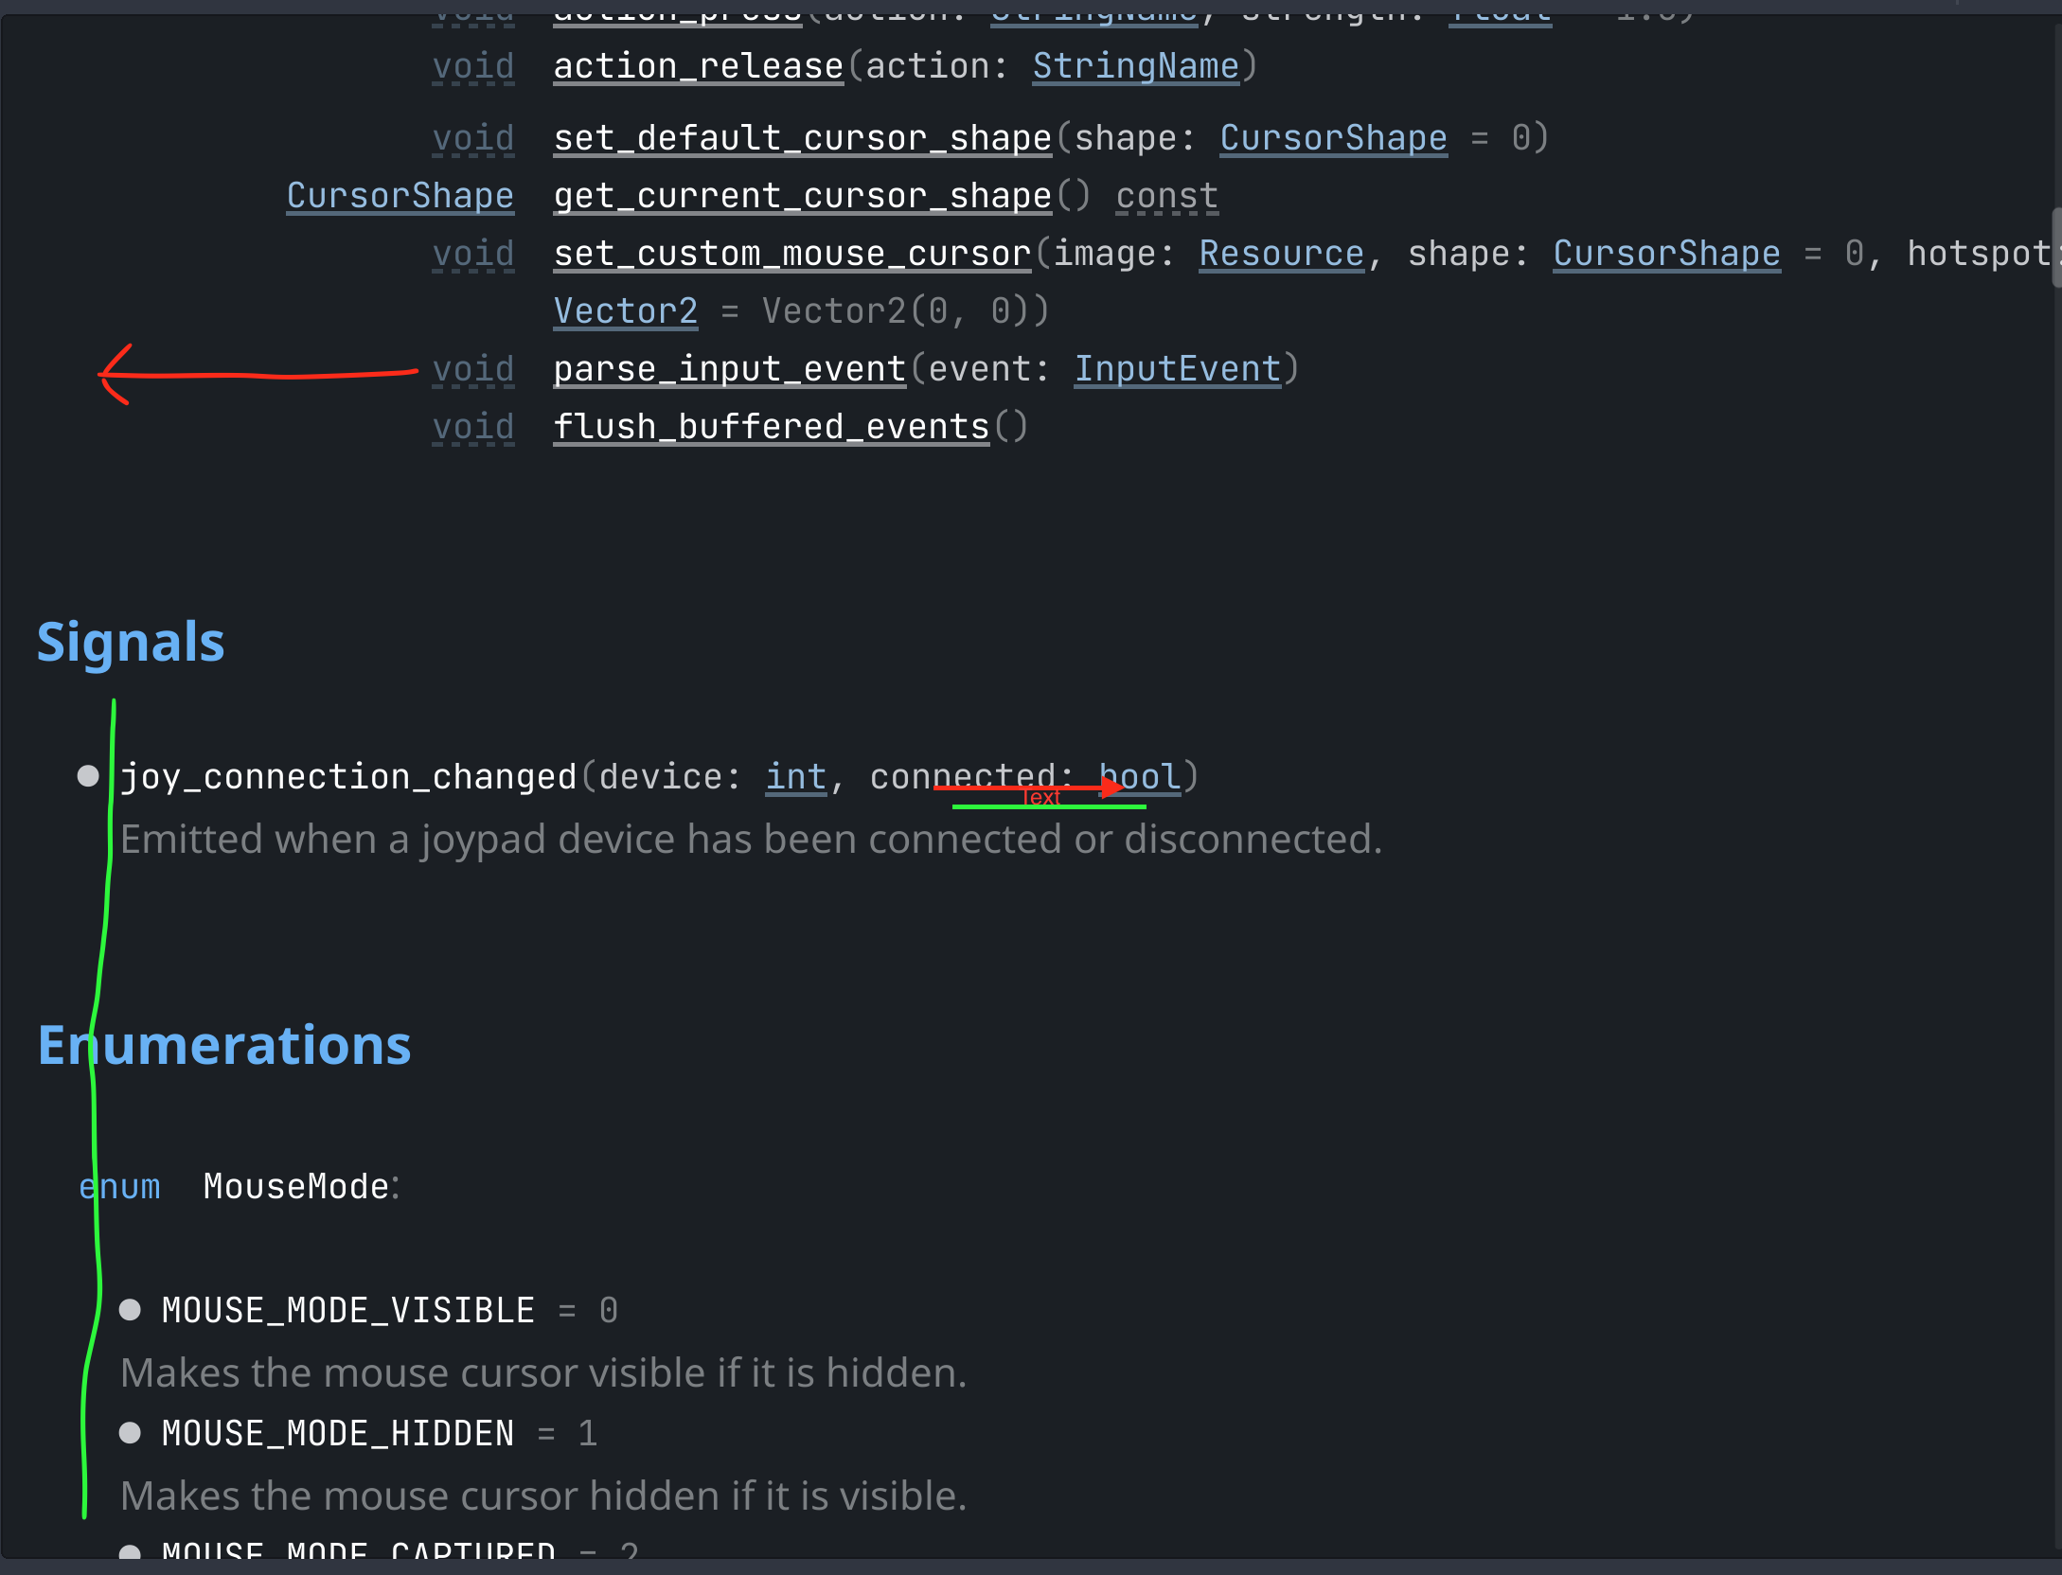Open the flush_buffered_events method documentation
The width and height of the screenshot is (2062, 1575).
click(x=770, y=425)
